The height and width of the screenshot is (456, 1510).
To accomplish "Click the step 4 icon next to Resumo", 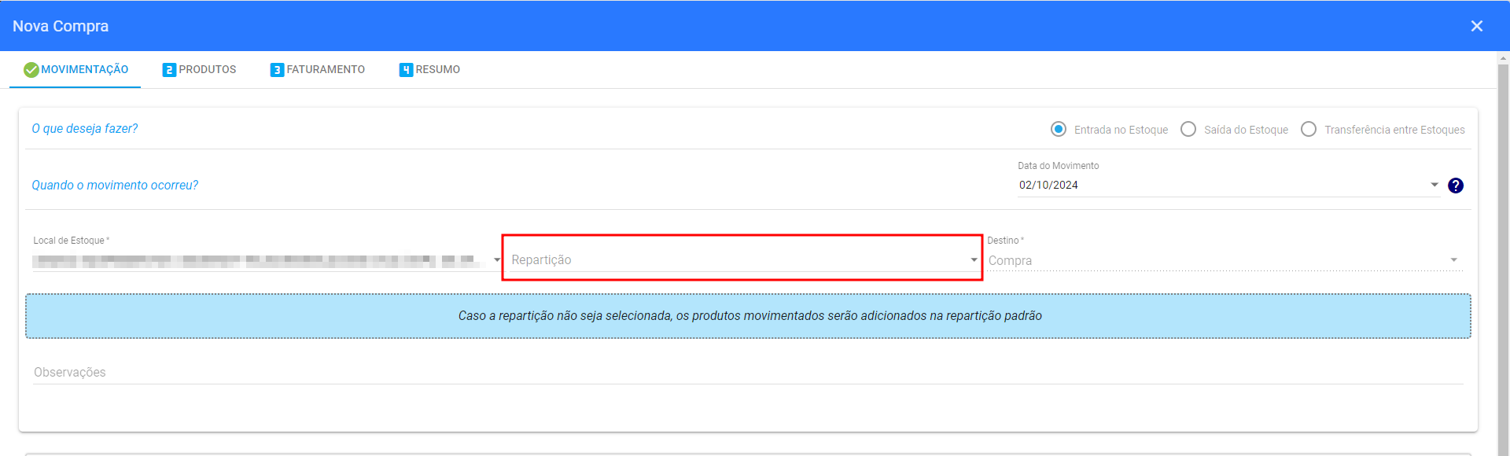I will [x=406, y=70].
